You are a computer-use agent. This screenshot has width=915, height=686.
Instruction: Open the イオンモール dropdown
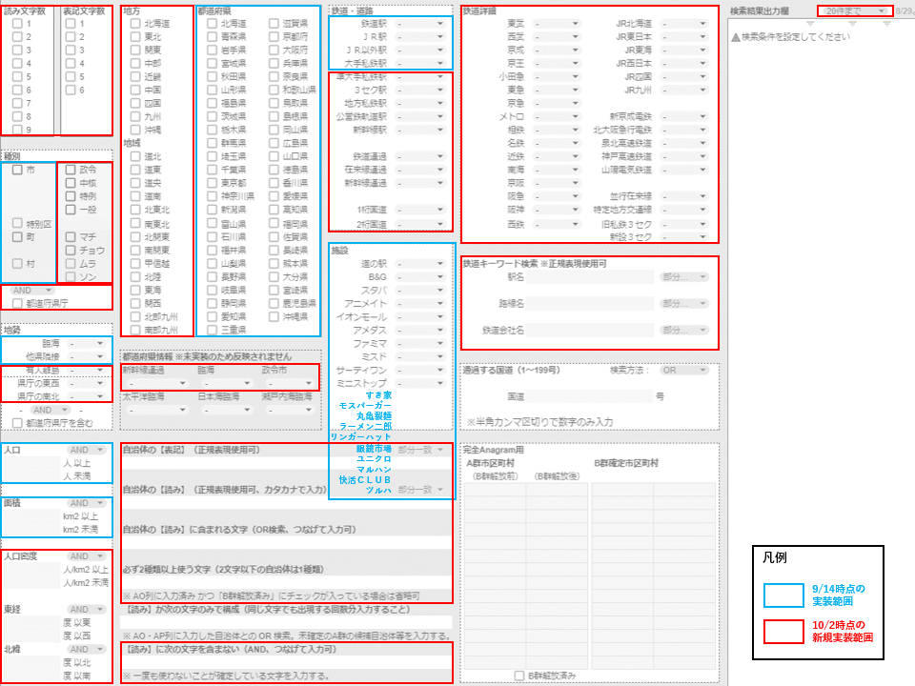420,316
